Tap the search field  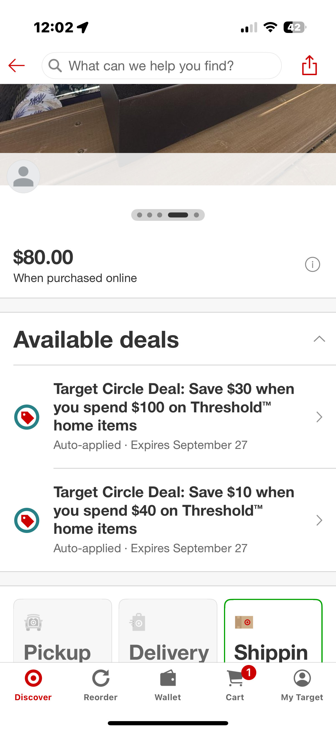pos(162,66)
